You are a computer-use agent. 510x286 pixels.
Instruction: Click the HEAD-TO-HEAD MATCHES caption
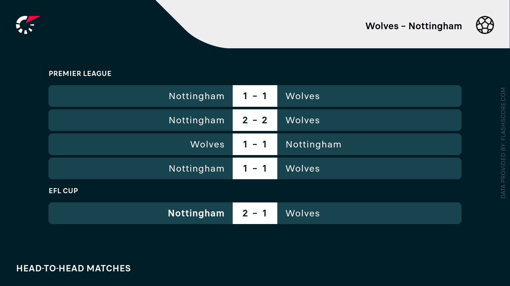pos(74,269)
